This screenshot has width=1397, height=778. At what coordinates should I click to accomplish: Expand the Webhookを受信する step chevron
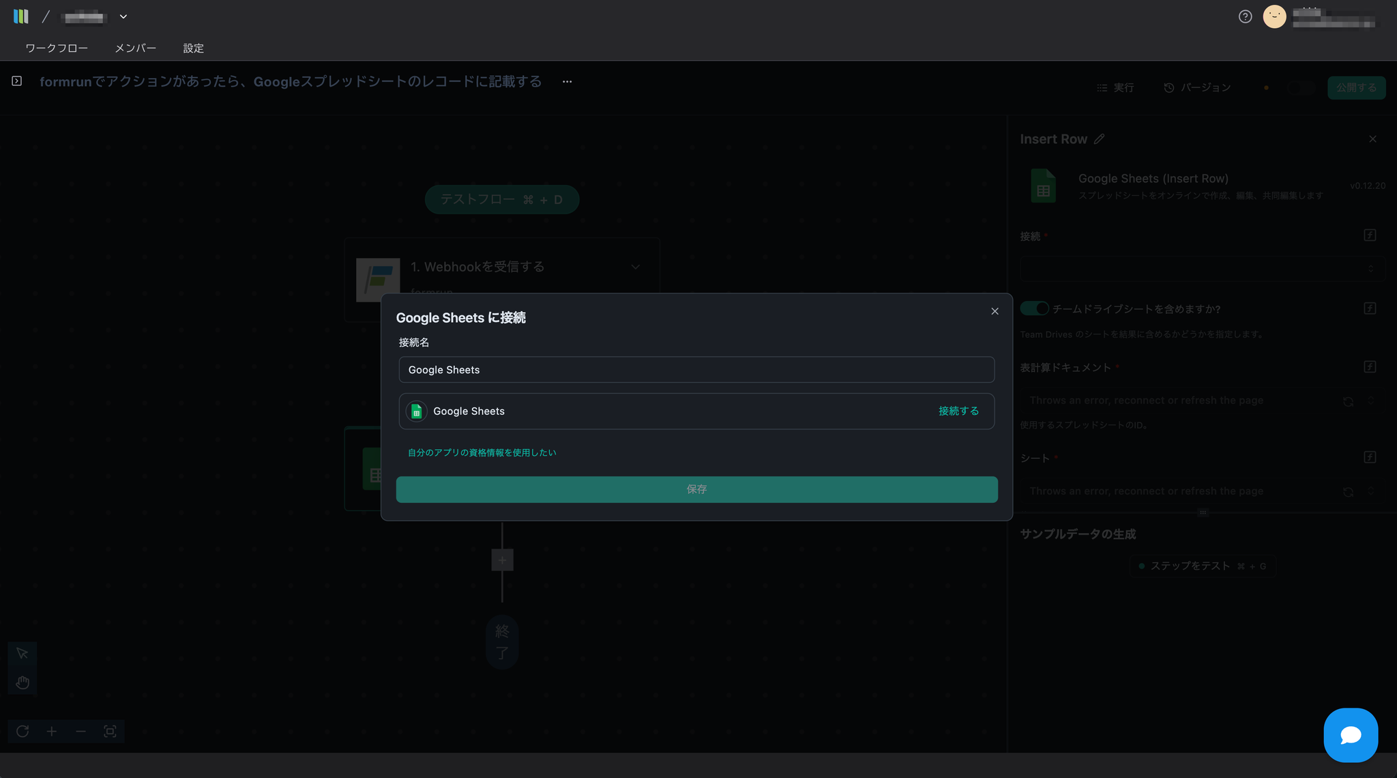[x=635, y=267]
